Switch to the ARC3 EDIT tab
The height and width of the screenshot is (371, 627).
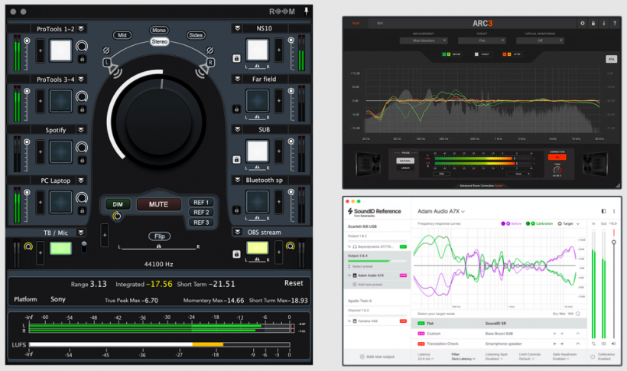pyautogui.click(x=380, y=23)
